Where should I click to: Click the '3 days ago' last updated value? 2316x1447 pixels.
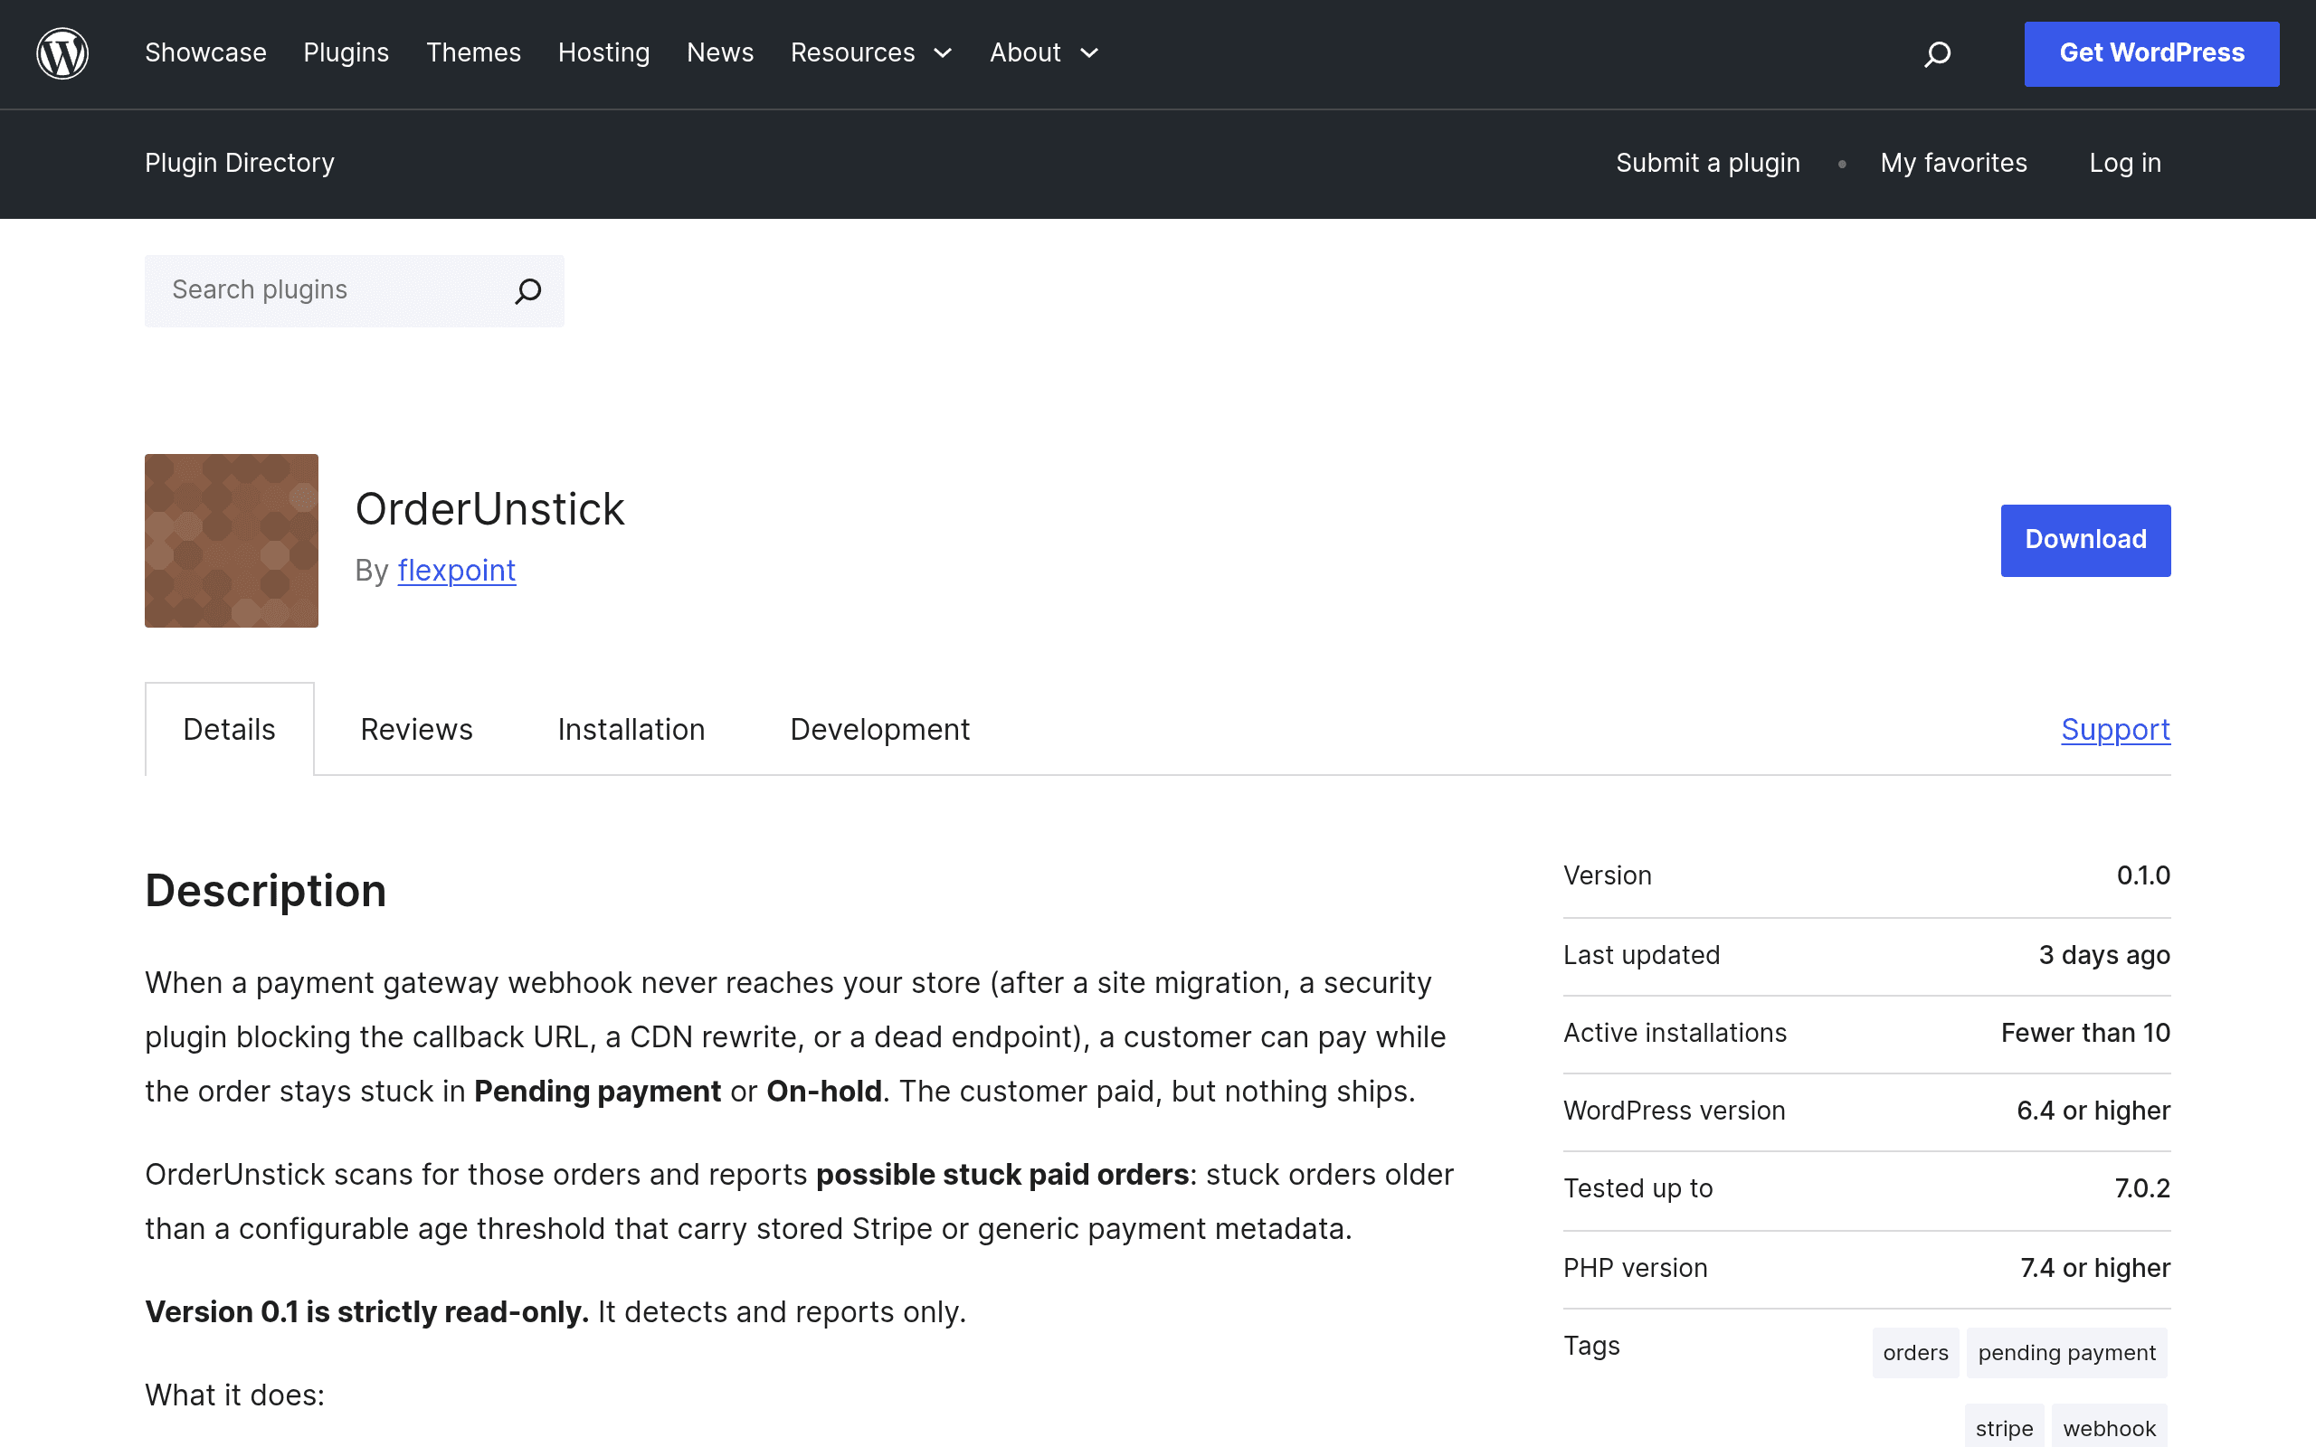[2104, 955]
